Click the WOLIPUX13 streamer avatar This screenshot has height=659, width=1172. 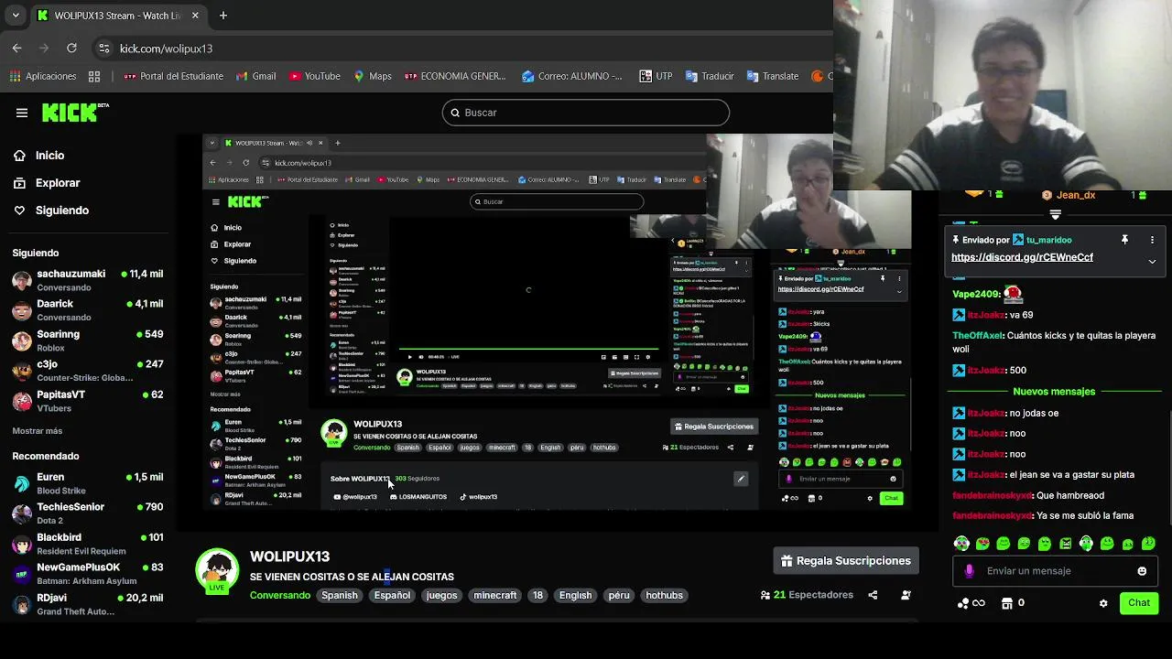point(217,571)
